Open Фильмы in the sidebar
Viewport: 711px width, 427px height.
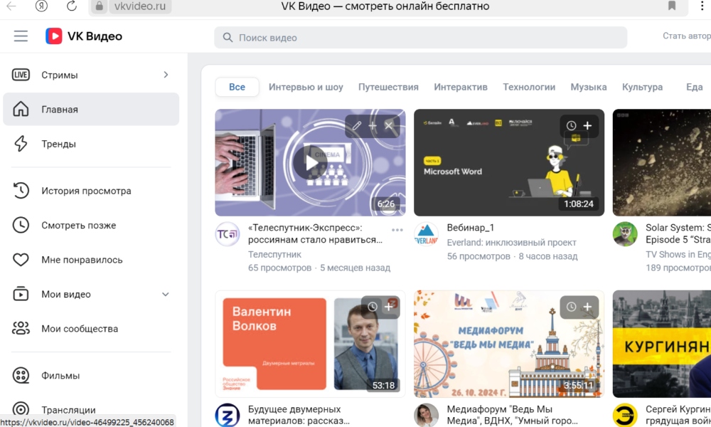click(x=91, y=376)
